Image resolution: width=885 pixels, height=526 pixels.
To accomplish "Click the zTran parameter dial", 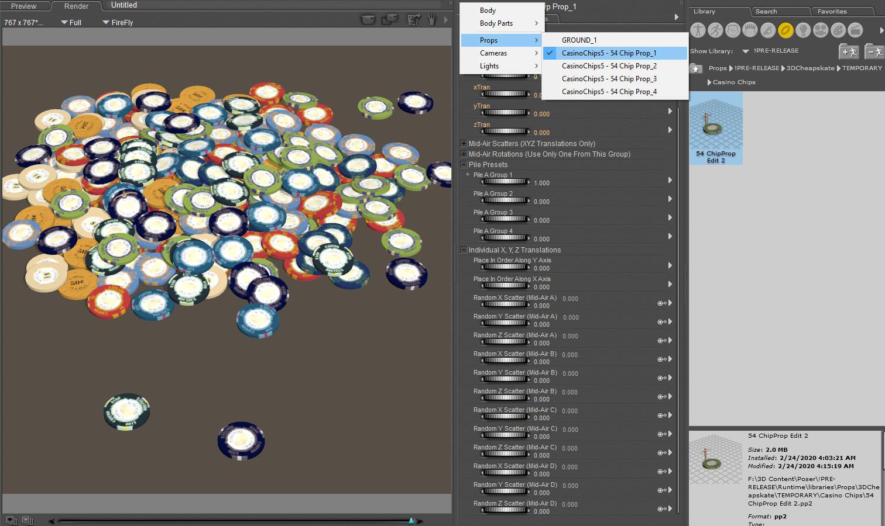I will [x=505, y=132].
